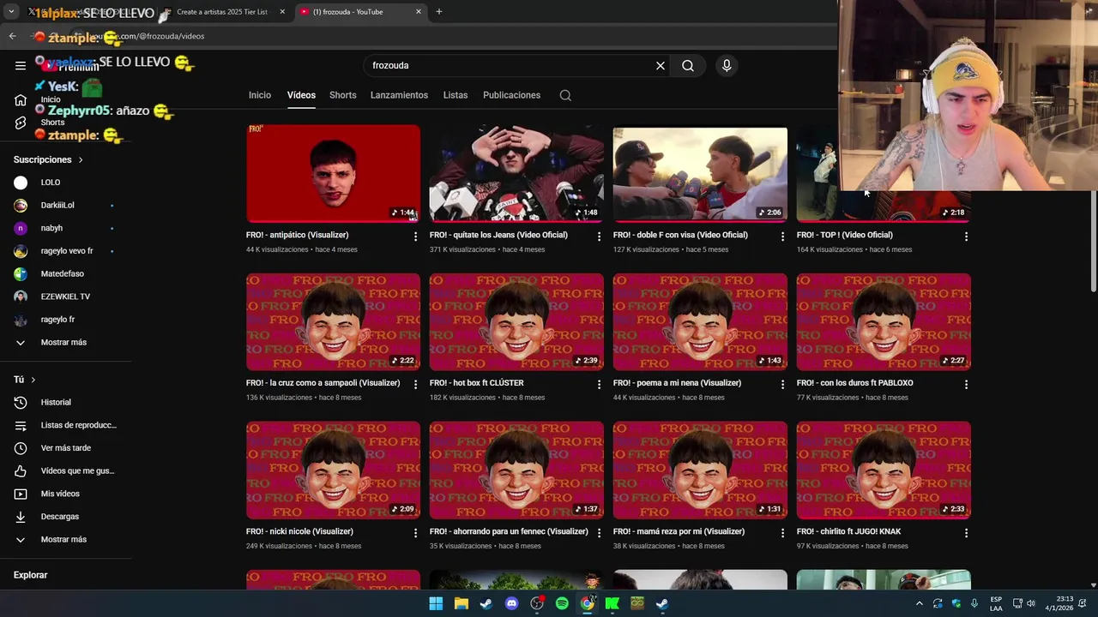Viewport: 1098px width, 617px height.
Task: Open options for chirlito ft JUGO! KNAK
Action: tap(966, 533)
